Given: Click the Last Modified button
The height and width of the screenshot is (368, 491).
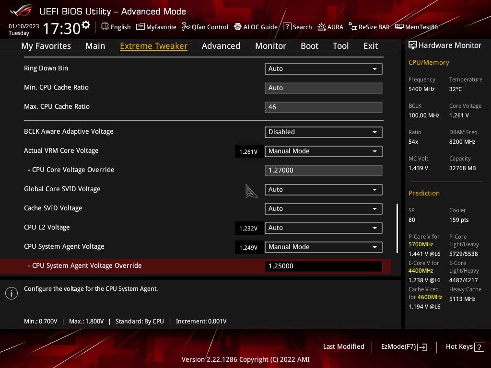Looking at the screenshot, I should point(343,347).
